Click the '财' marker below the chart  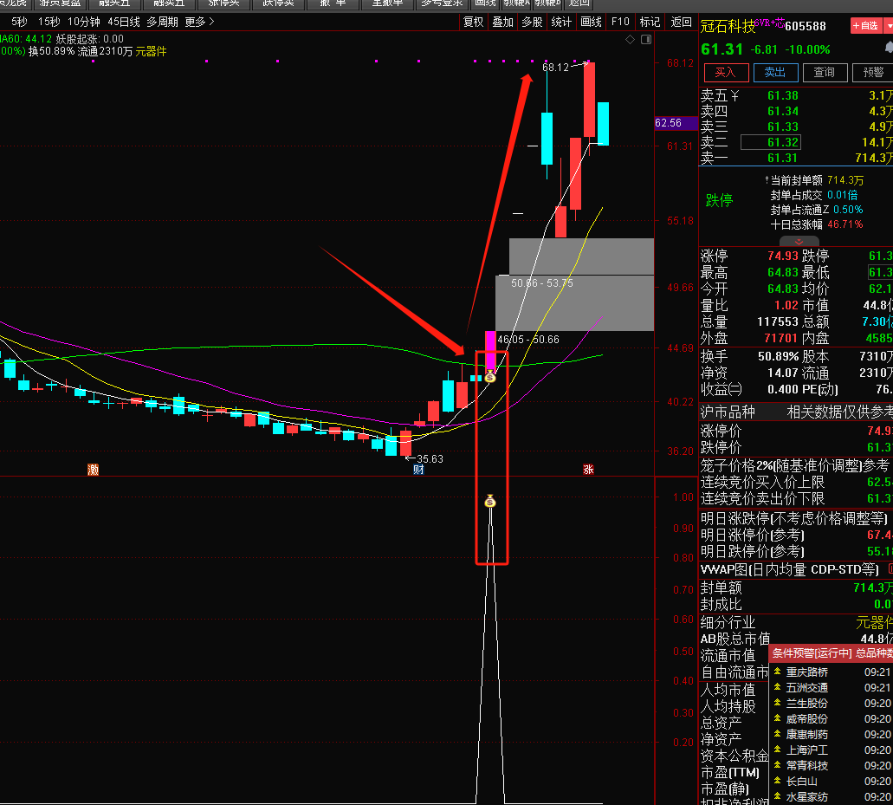pyautogui.click(x=418, y=470)
